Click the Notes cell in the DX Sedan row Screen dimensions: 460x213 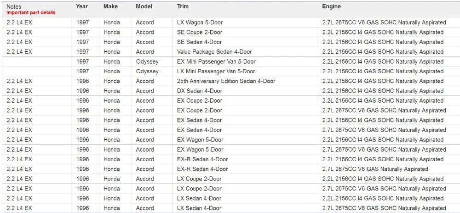19,91
